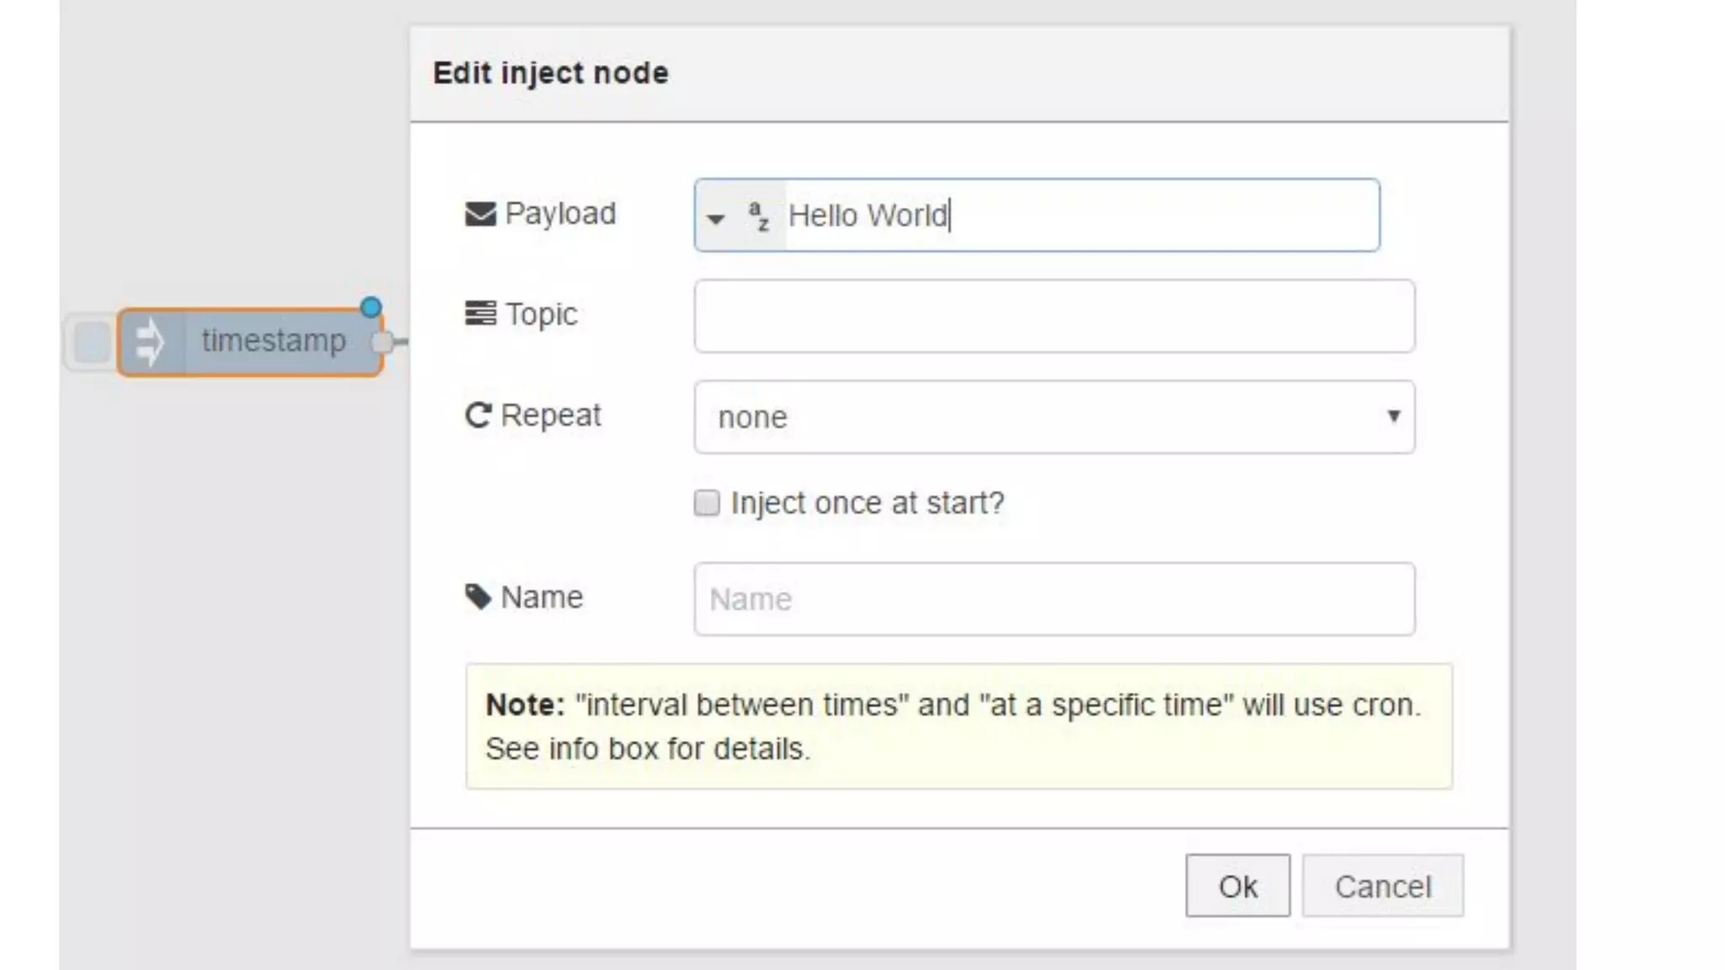Open the payload type dropdown arrow
This screenshot has height=970, width=1725.
[715, 217]
